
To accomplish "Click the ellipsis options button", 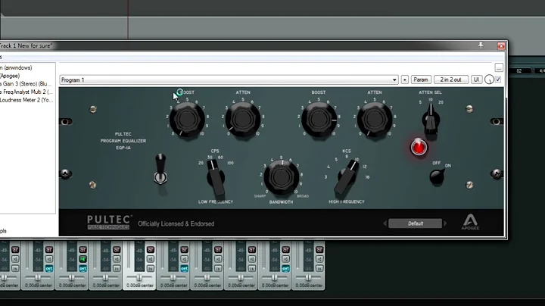I will point(499,67).
